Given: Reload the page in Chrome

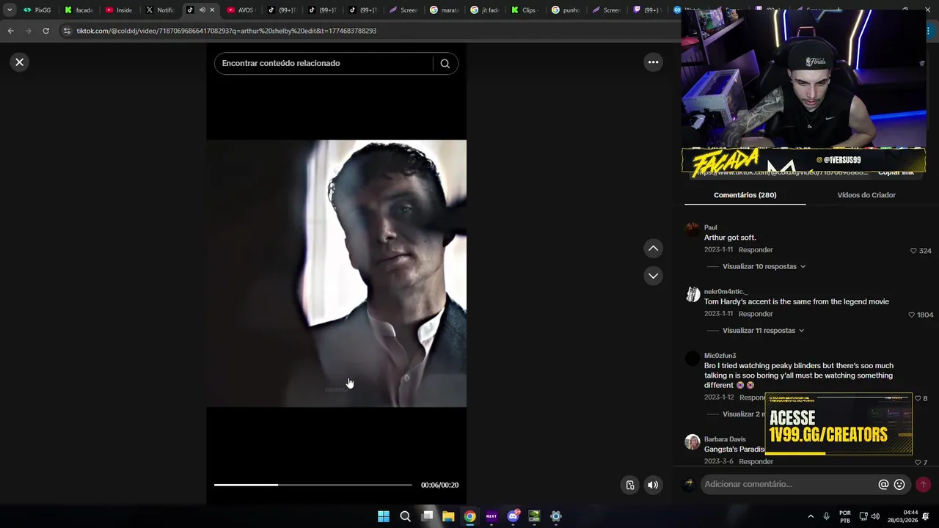Looking at the screenshot, I should pos(45,31).
